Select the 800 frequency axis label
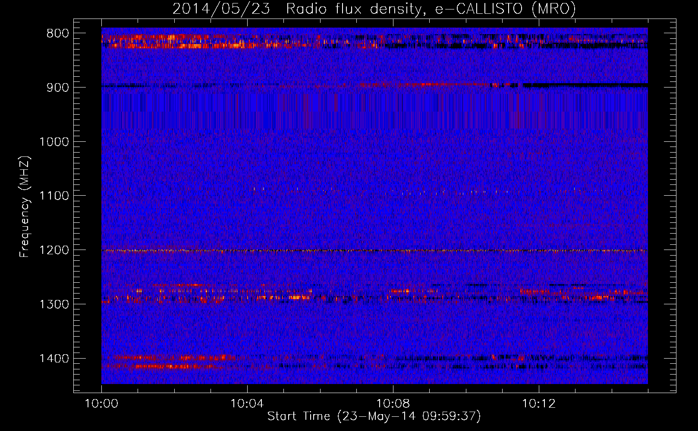Image resolution: width=698 pixels, height=431 pixels. (x=58, y=34)
